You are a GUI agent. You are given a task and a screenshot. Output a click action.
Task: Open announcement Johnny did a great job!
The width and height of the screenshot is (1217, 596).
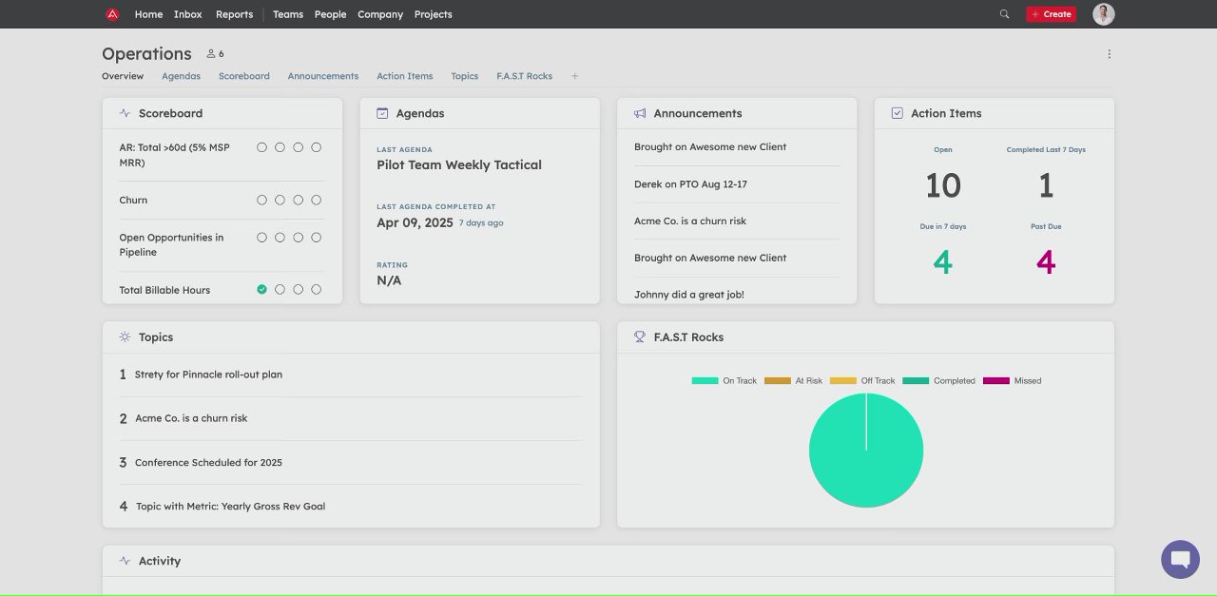coord(689,295)
